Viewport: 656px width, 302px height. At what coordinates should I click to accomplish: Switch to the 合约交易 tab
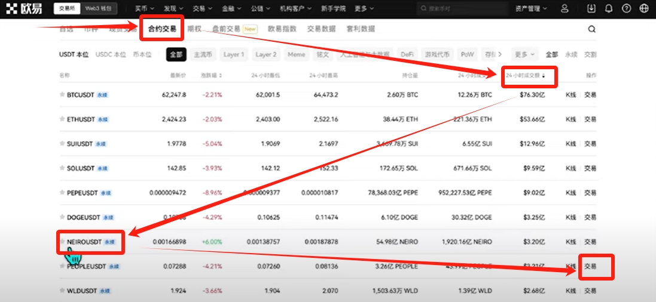161,29
